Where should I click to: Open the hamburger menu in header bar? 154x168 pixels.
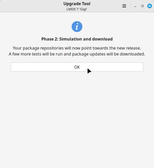[x=124, y=6]
